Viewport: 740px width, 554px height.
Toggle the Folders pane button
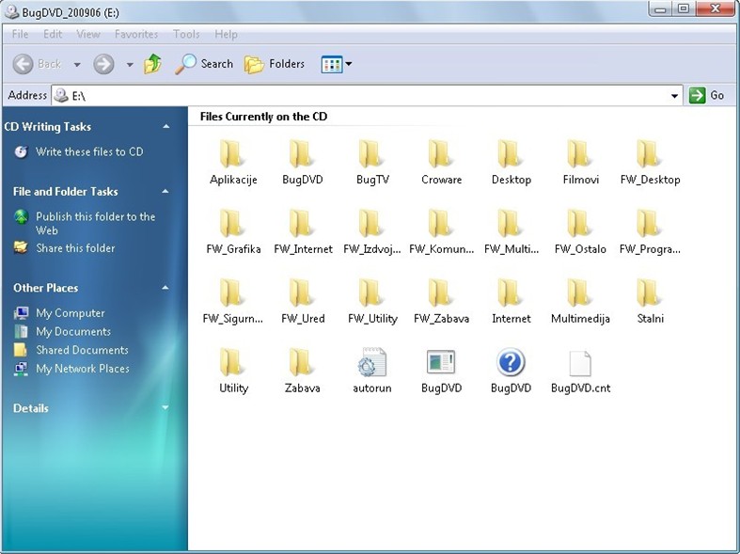275,64
